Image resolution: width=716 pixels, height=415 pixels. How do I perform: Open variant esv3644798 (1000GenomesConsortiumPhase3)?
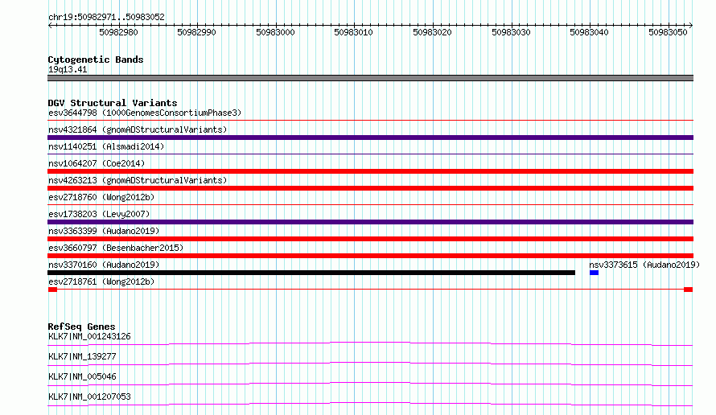click(145, 113)
